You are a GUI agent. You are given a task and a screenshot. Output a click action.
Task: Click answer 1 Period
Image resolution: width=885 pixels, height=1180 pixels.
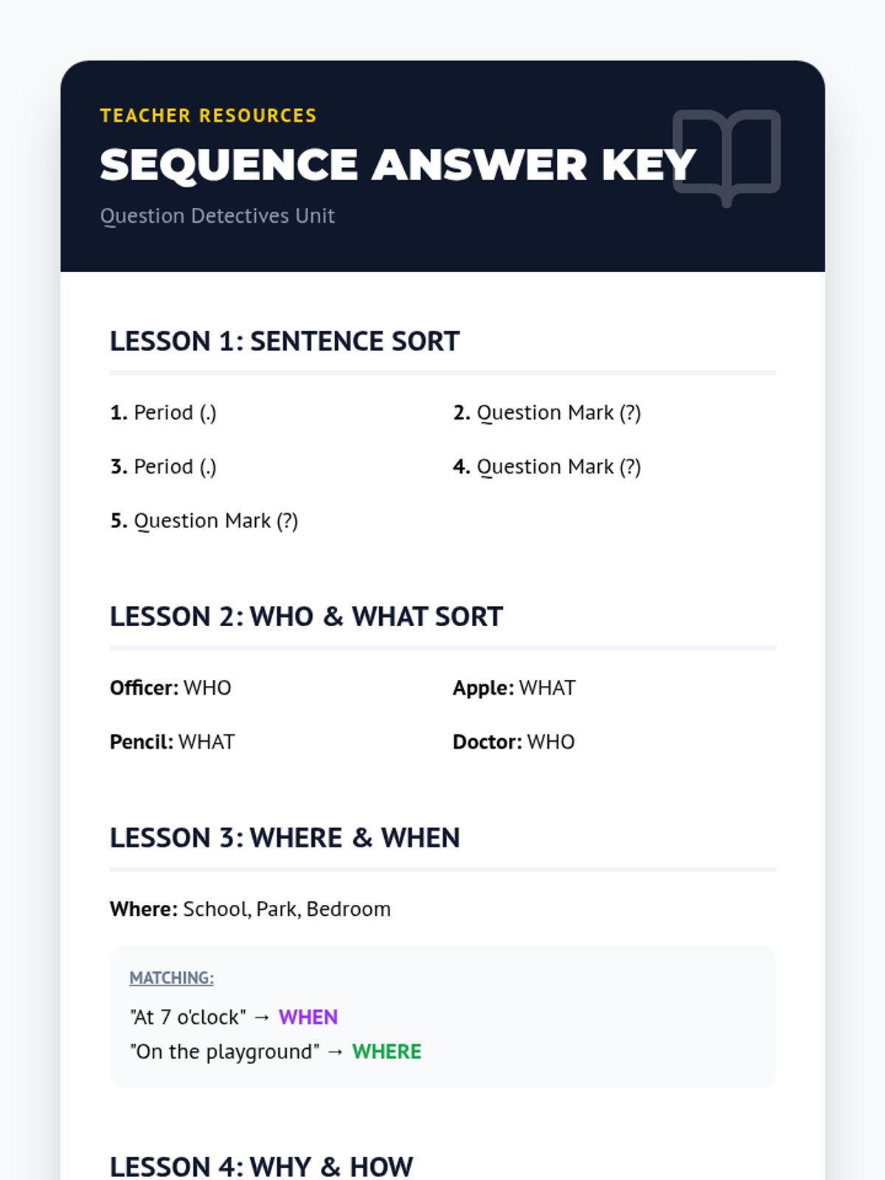(163, 413)
